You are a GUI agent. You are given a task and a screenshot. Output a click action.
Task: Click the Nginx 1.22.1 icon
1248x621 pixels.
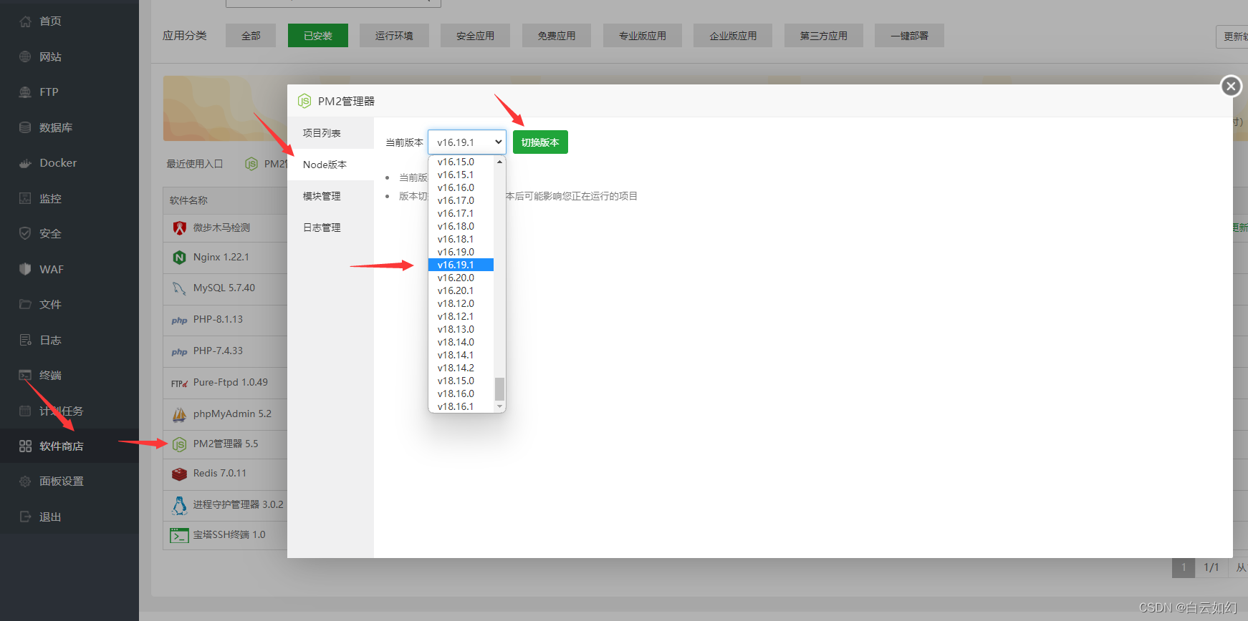point(179,257)
